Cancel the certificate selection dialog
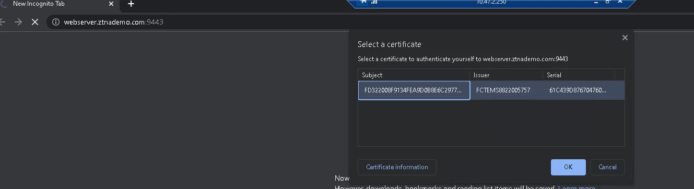 [x=607, y=167]
